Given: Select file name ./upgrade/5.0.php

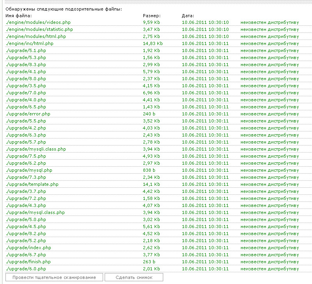Looking at the screenshot, I should click(26, 219).
